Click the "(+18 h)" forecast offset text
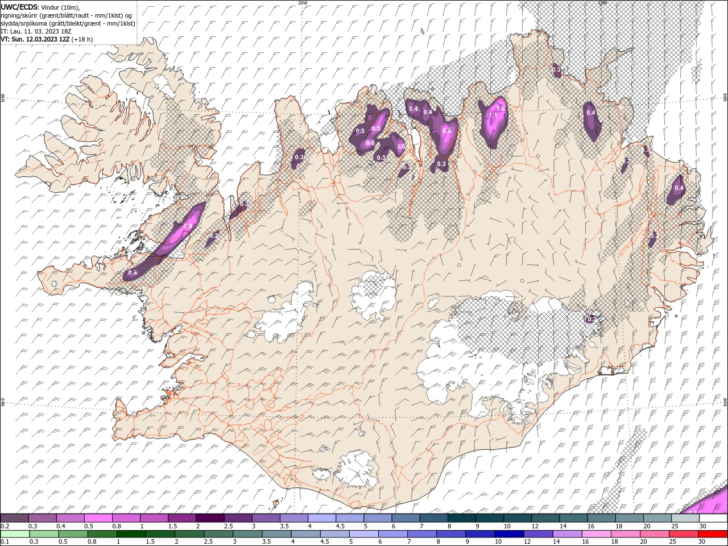The width and height of the screenshot is (728, 546). tap(82, 39)
